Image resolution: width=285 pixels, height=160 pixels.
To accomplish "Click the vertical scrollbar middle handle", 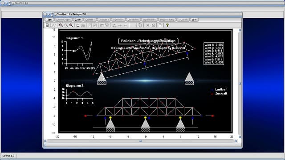I will 240,84.
